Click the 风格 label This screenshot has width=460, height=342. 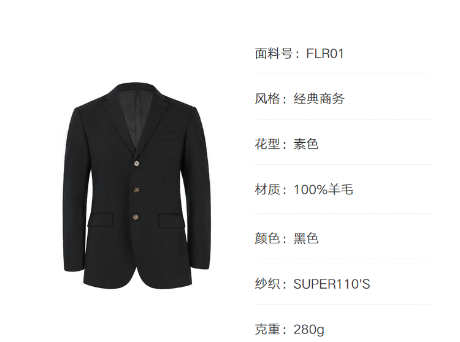(x=267, y=99)
